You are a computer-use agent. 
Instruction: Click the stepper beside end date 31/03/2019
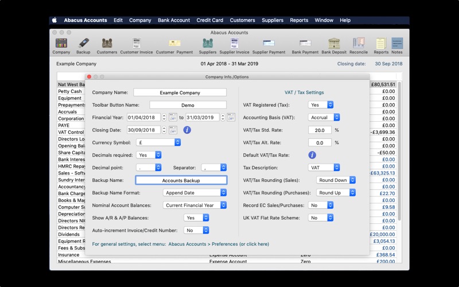point(223,118)
